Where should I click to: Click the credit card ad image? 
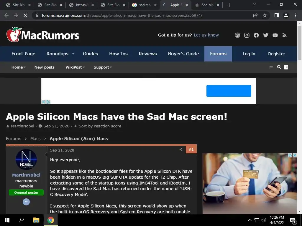tap(250, 184)
